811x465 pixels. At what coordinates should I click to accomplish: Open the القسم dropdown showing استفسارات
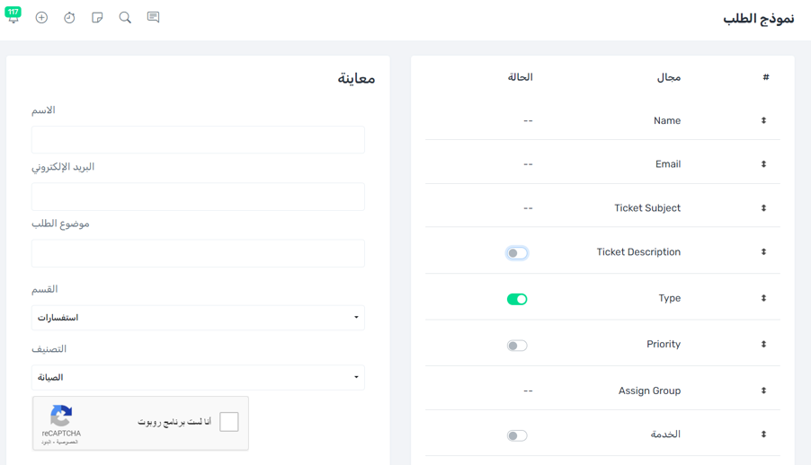click(x=198, y=318)
